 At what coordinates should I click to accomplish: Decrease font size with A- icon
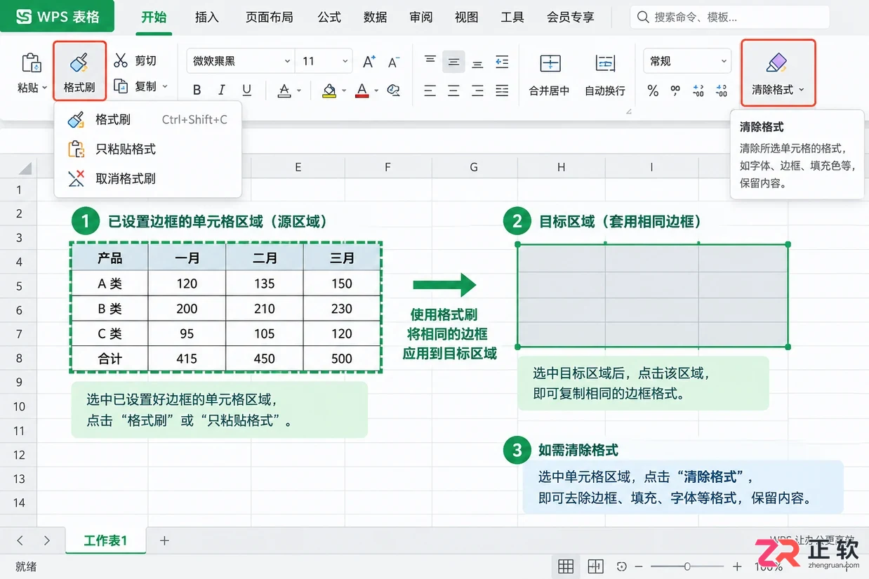tap(394, 62)
